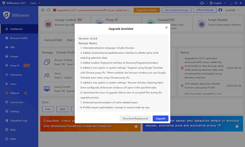Click Cost Center shield icon
This screenshot has width=245, height=147.
(x=7, y=102)
